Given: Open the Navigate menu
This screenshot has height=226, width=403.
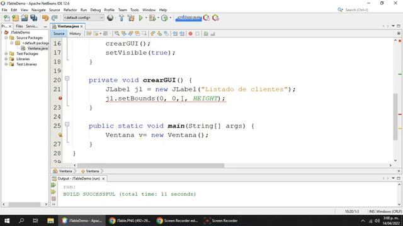Looking at the screenshot, I should [x=38, y=10].
